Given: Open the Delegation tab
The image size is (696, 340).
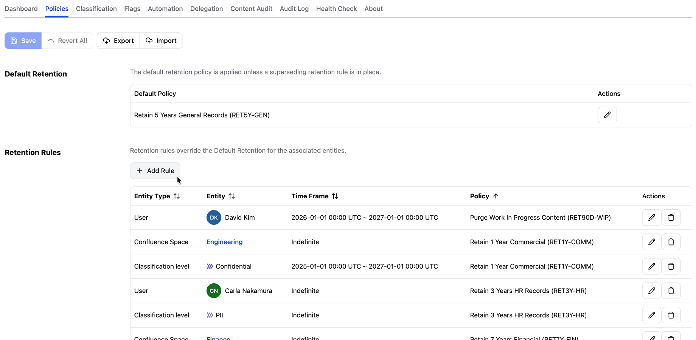Looking at the screenshot, I should (x=207, y=9).
